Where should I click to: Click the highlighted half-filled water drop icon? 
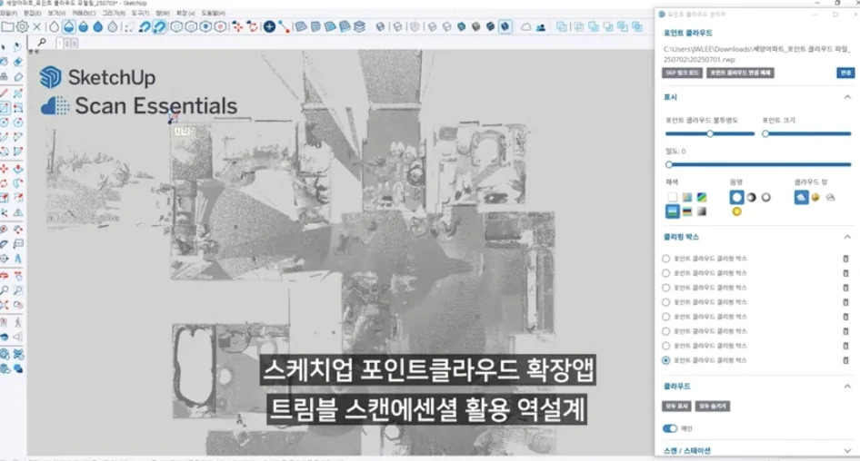pos(69,26)
